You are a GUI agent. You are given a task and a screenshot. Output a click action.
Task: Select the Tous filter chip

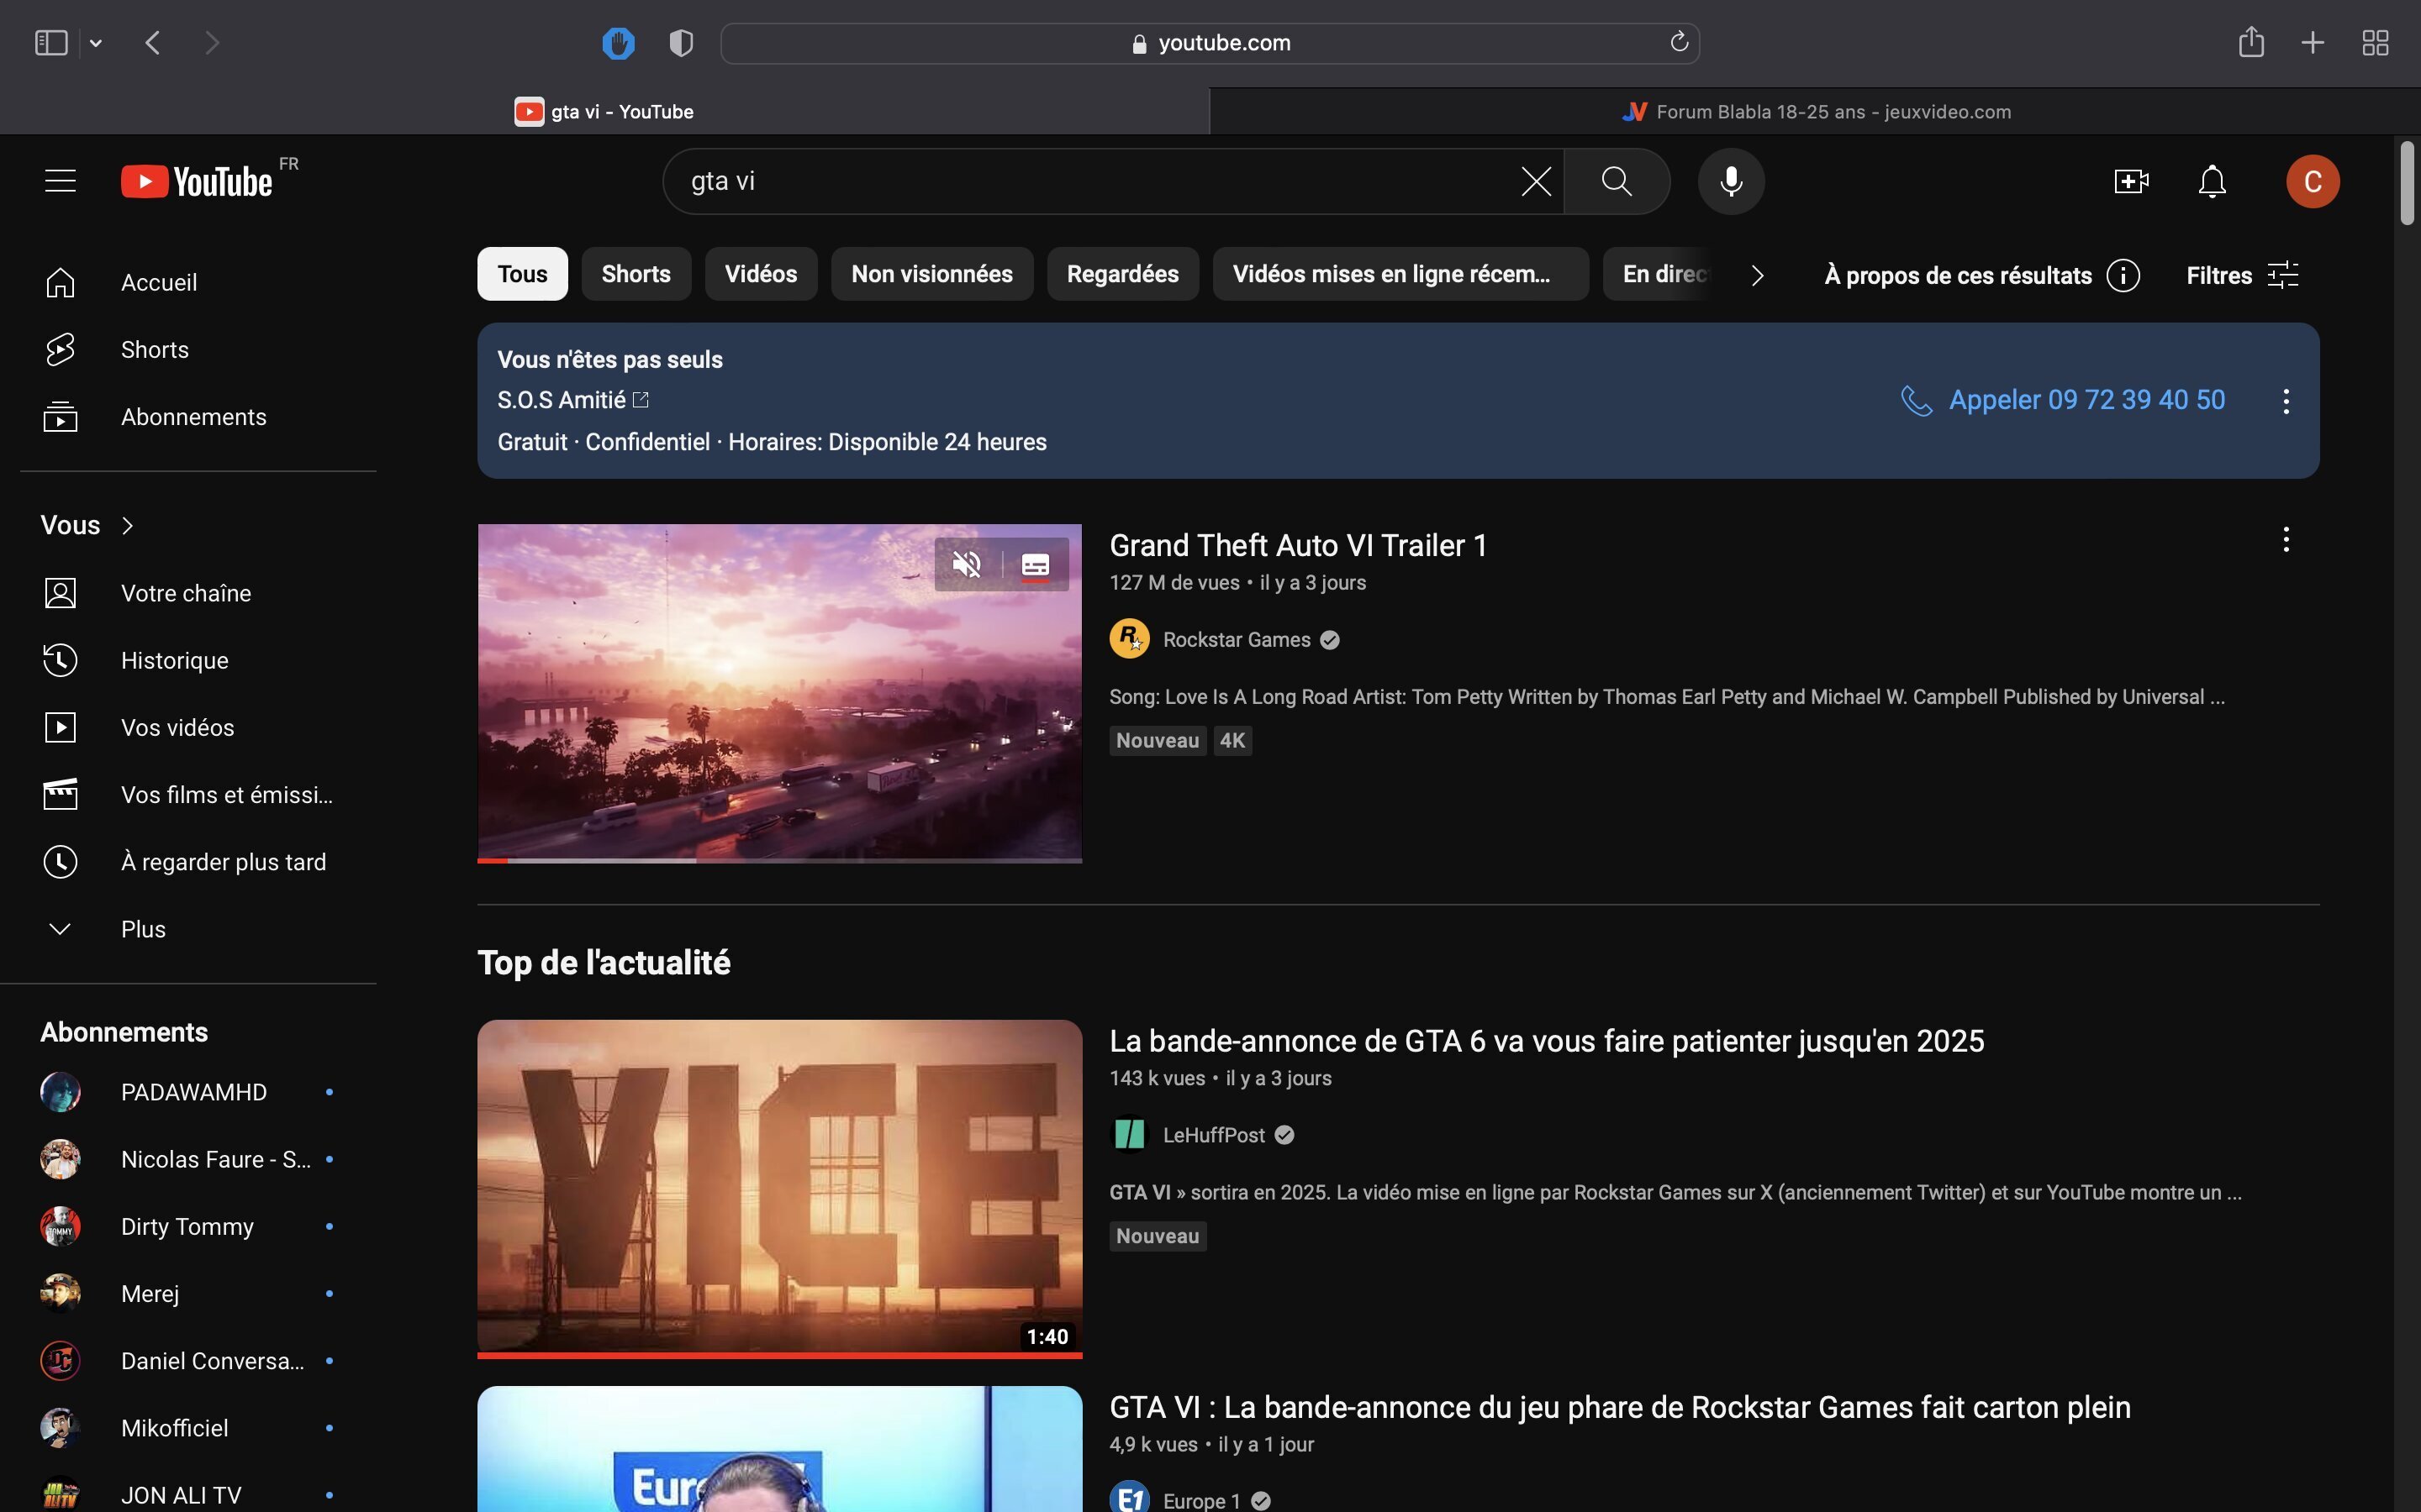[x=522, y=274]
